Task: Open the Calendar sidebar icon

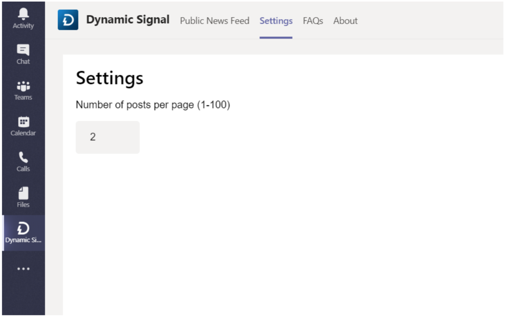Action: 23,126
